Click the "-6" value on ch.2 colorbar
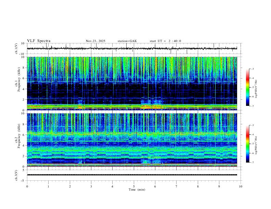271x209 pixels. coord(252,153)
